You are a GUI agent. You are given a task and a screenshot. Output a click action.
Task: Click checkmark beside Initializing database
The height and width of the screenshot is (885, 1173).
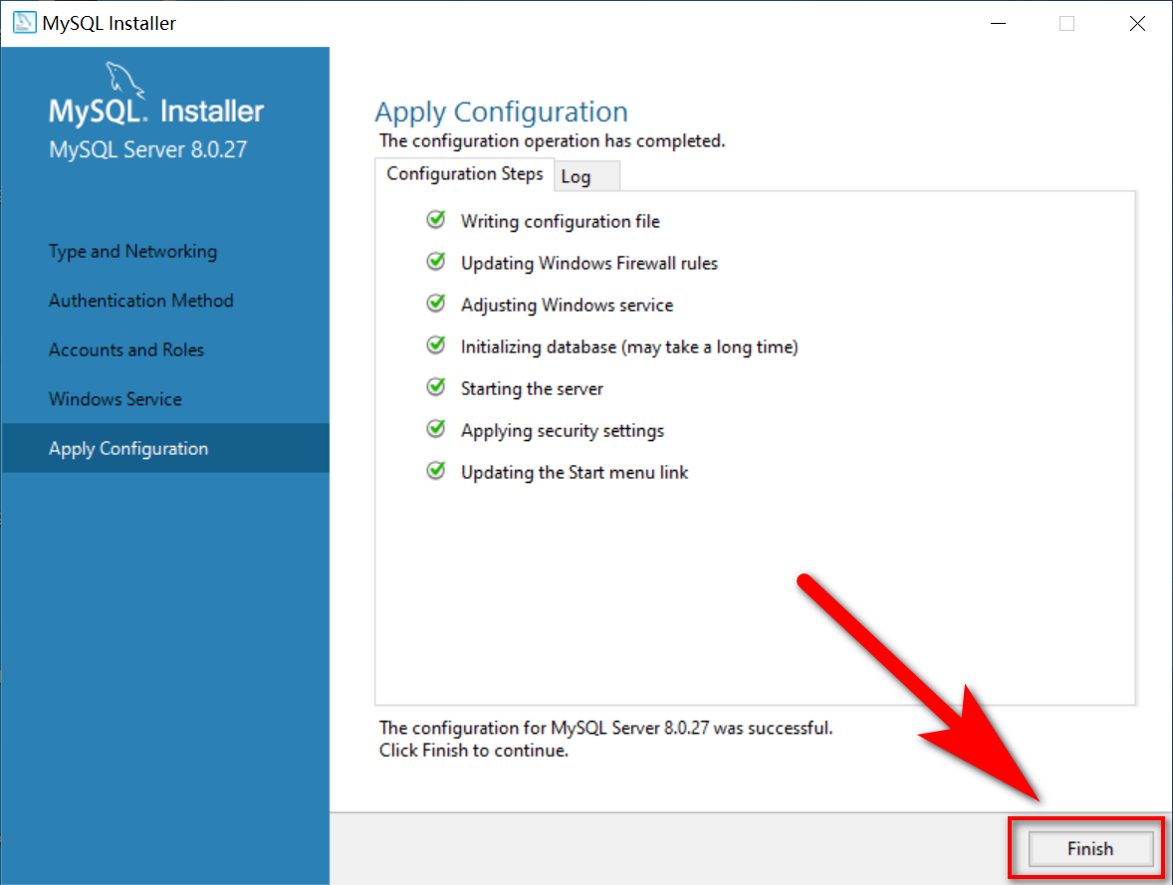436,344
